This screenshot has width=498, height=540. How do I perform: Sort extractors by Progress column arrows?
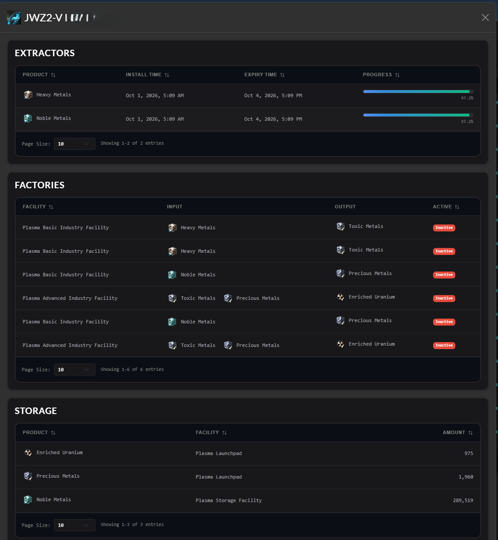[397, 75]
